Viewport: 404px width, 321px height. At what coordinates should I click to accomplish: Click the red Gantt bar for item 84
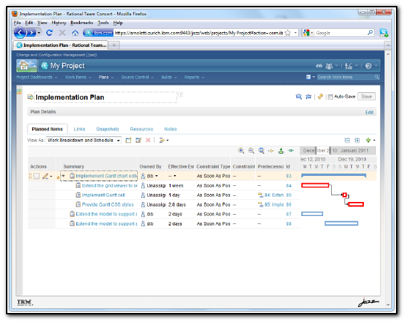[315, 185]
